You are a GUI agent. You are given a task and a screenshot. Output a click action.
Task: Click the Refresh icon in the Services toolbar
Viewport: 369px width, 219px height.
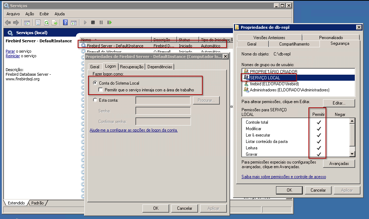pyautogui.click(x=47, y=22)
